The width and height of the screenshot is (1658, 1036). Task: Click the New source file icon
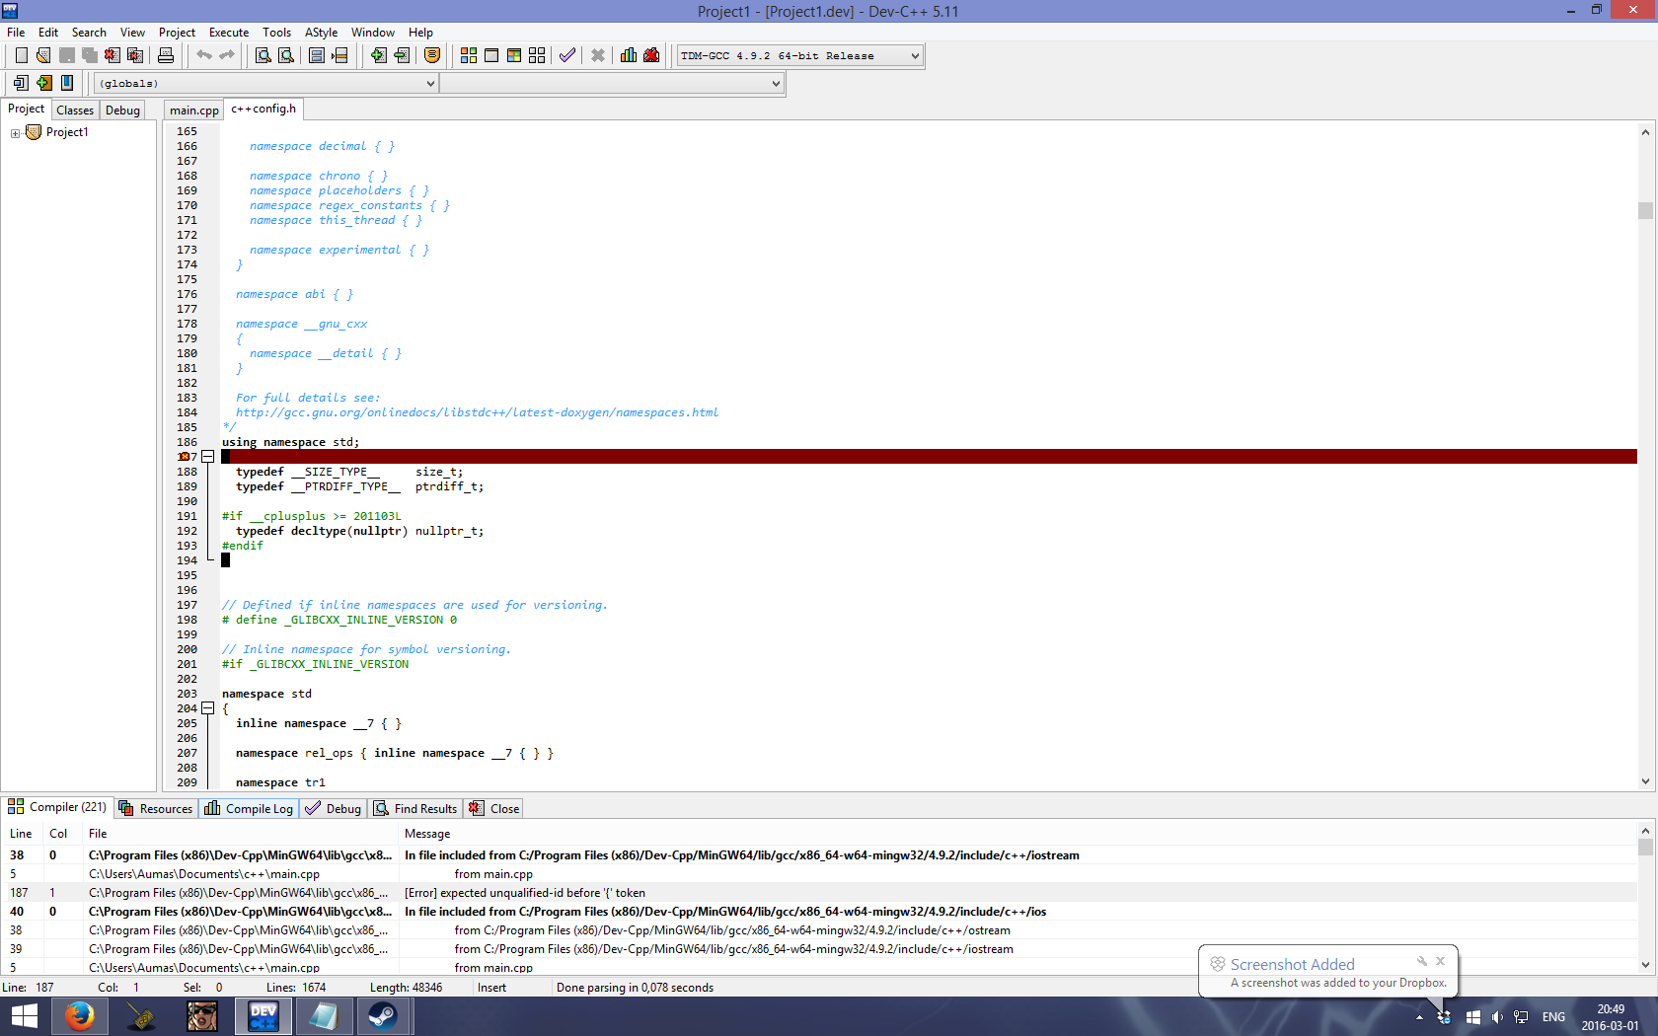(21, 55)
